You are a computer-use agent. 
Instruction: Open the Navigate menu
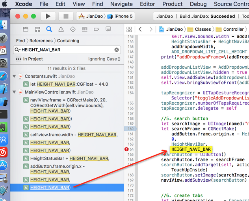121,4
